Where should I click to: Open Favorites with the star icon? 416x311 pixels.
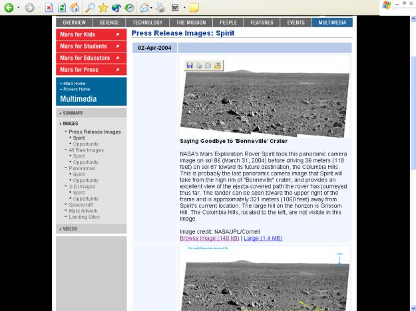tap(103, 8)
